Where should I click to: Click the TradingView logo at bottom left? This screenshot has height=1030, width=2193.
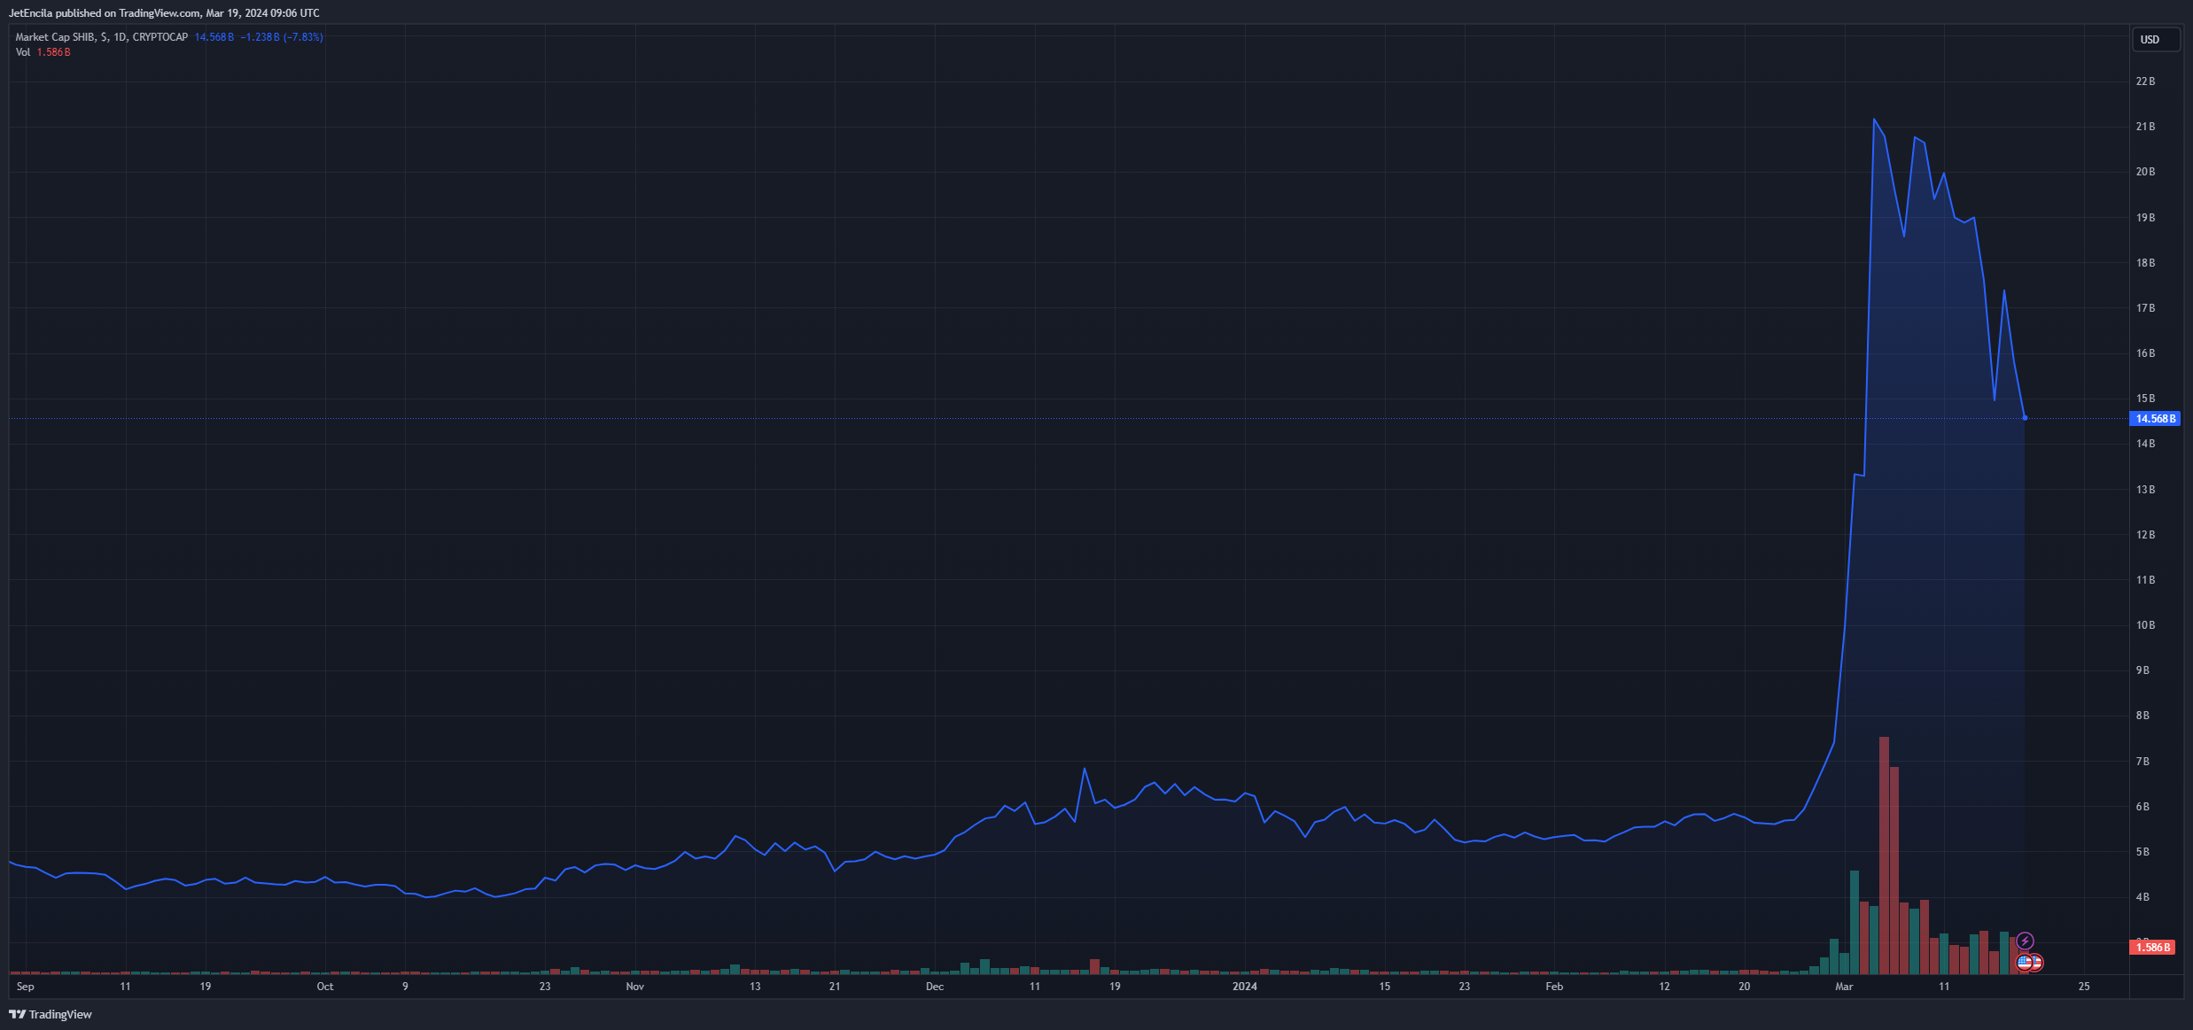[51, 1014]
